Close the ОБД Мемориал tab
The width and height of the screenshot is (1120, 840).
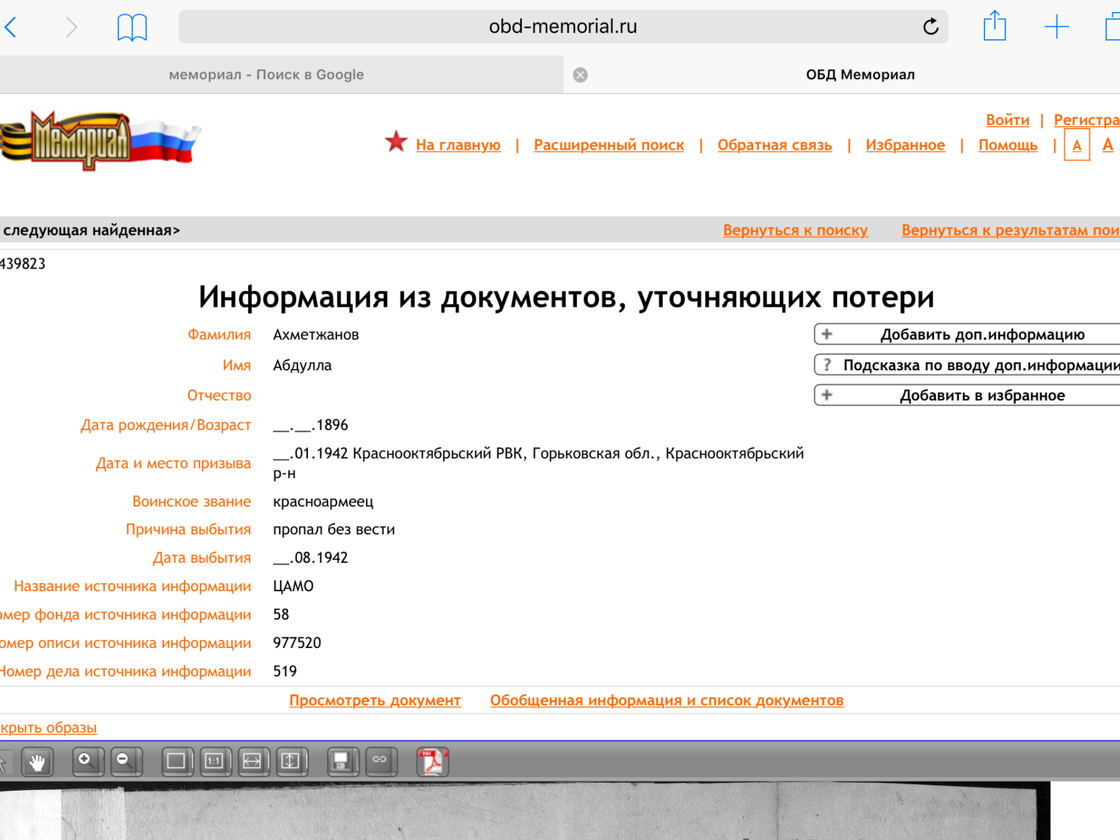(x=580, y=75)
